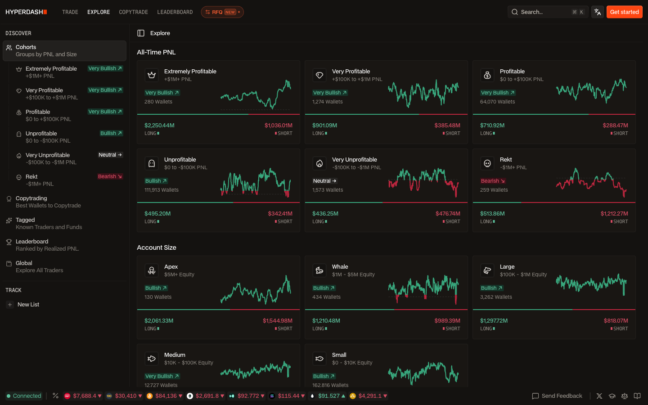
Task: Click the ghost icon on Unprofitable card
Action: (152, 164)
